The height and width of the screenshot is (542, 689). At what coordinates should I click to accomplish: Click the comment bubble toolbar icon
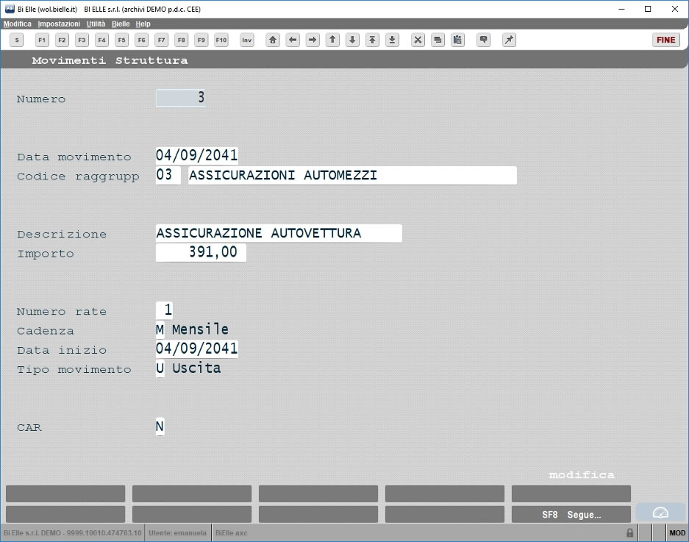click(x=483, y=40)
